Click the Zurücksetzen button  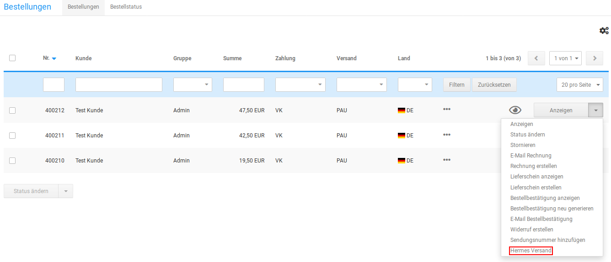[x=494, y=84]
